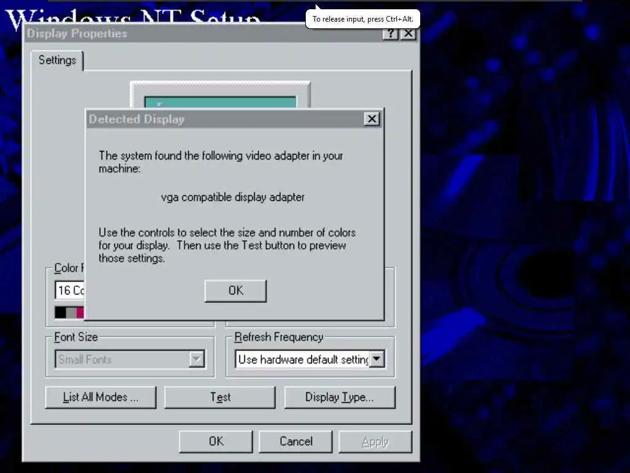Click the color palette strip preview
This screenshot has width=630, height=473.
coord(70,312)
